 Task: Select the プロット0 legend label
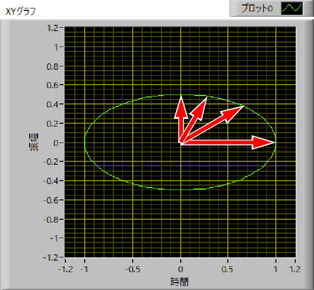coord(257,8)
